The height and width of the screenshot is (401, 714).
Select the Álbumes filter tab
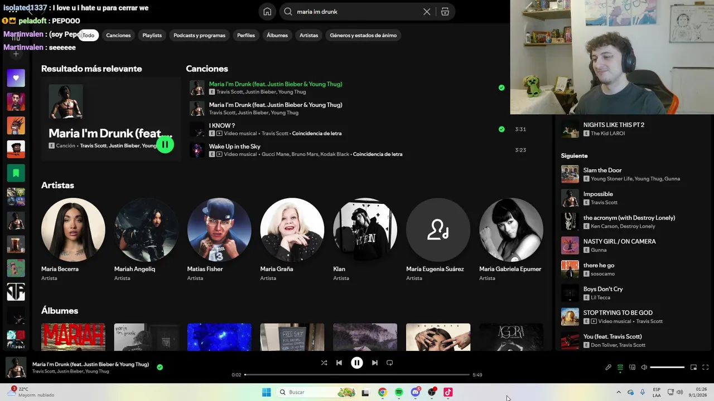pos(277,35)
